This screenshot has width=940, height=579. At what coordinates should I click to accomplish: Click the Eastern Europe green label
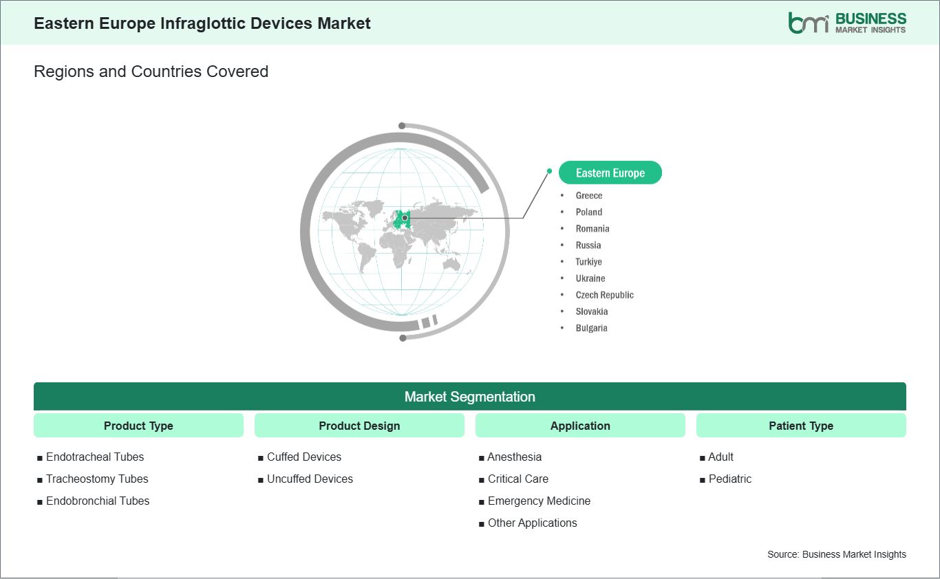point(610,173)
